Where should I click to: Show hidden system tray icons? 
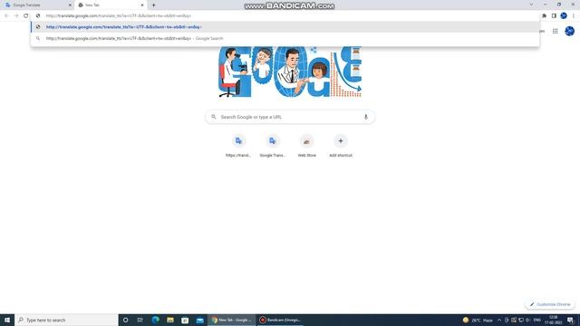[499, 320]
